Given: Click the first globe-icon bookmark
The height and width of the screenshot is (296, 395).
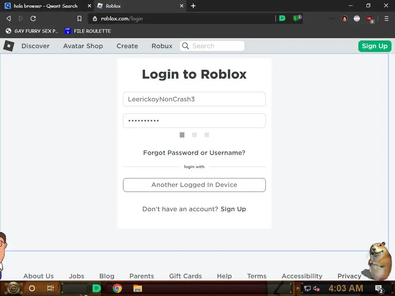Looking at the screenshot, I should pos(32,31).
